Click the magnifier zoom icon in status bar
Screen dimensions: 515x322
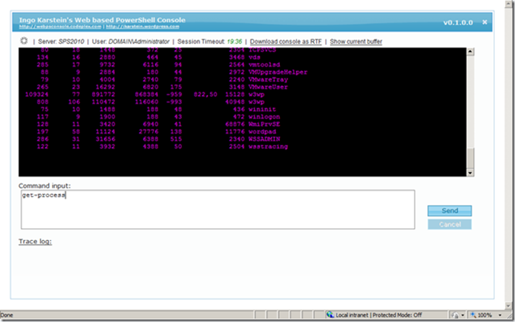pos(474,315)
